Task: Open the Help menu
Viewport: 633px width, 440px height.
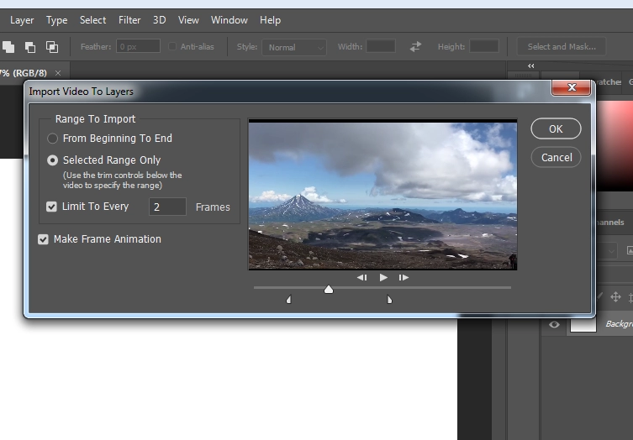Action: click(x=270, y=20)
